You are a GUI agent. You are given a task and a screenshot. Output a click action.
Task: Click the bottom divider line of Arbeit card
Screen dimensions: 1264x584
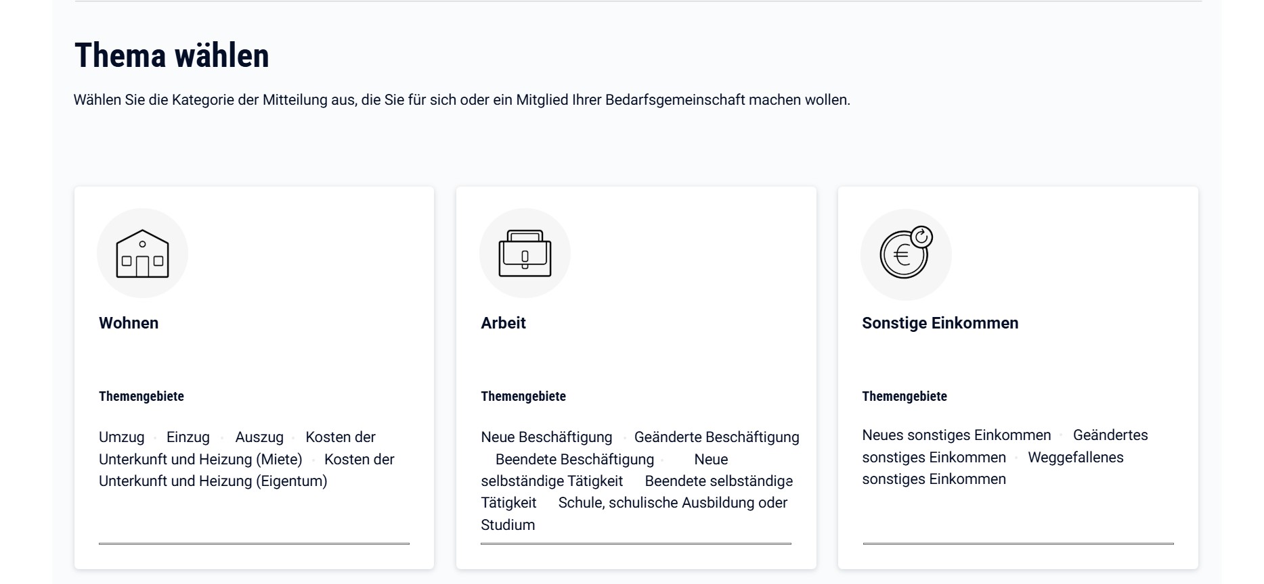coord(636,543)
